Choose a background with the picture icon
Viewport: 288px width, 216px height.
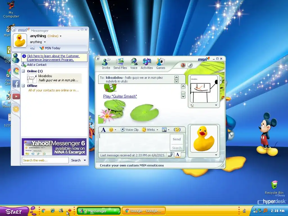164,130
